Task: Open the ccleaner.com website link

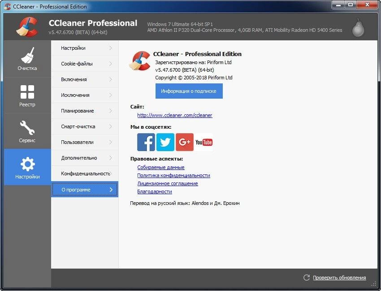Action: [175, 115]
